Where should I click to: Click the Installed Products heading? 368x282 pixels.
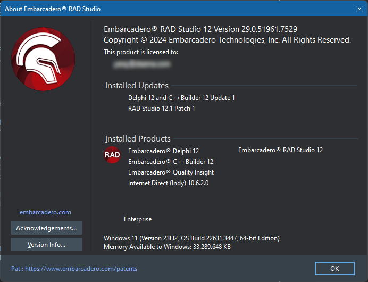138,139
